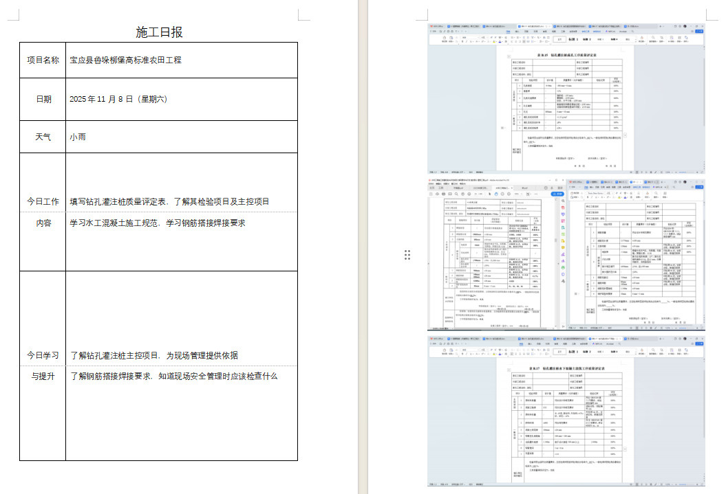The width and height of the screenshot is (726, 494).
Task: Click the project name 宝应县鲁垛柳堡高标准农田工程
Action: (x=125, y=60)
